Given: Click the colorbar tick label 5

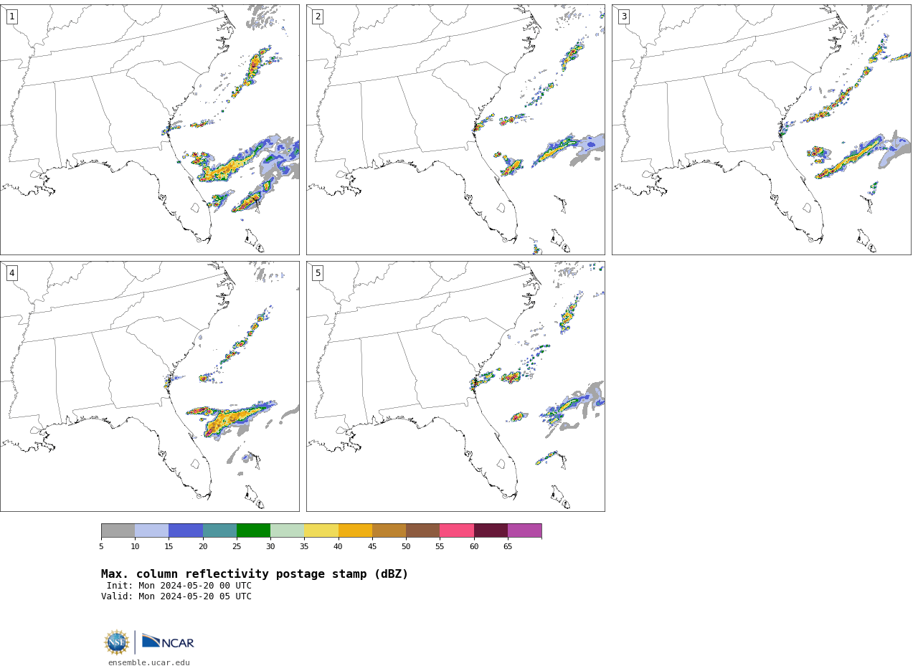Looking at the screenshot, I should [101, 547].
